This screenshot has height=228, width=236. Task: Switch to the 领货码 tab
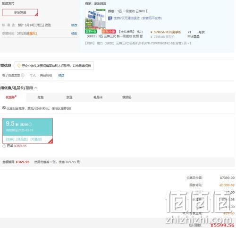pos(127,97)
